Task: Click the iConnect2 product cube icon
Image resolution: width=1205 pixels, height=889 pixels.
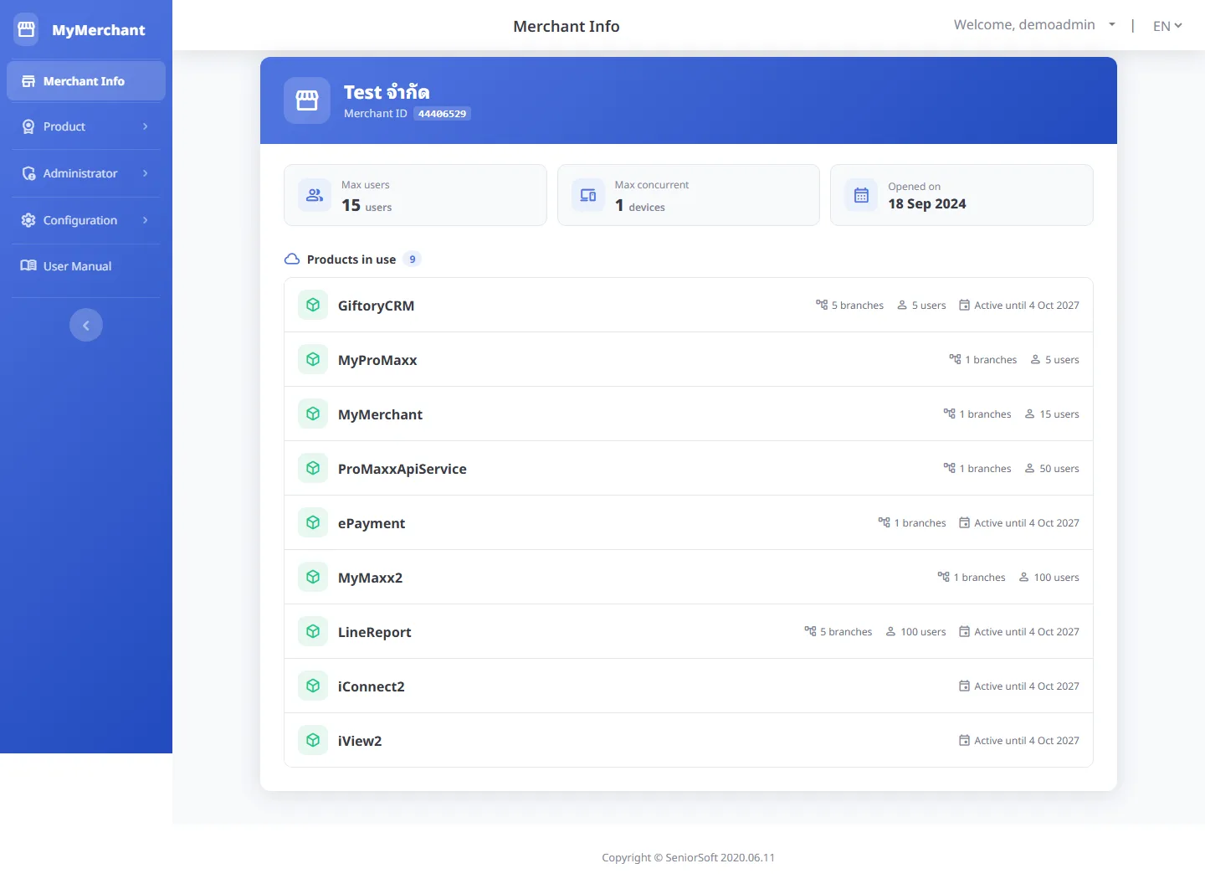Action: coord(313,686)
